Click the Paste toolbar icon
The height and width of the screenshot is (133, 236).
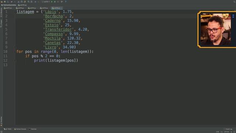tap(25, 2)
